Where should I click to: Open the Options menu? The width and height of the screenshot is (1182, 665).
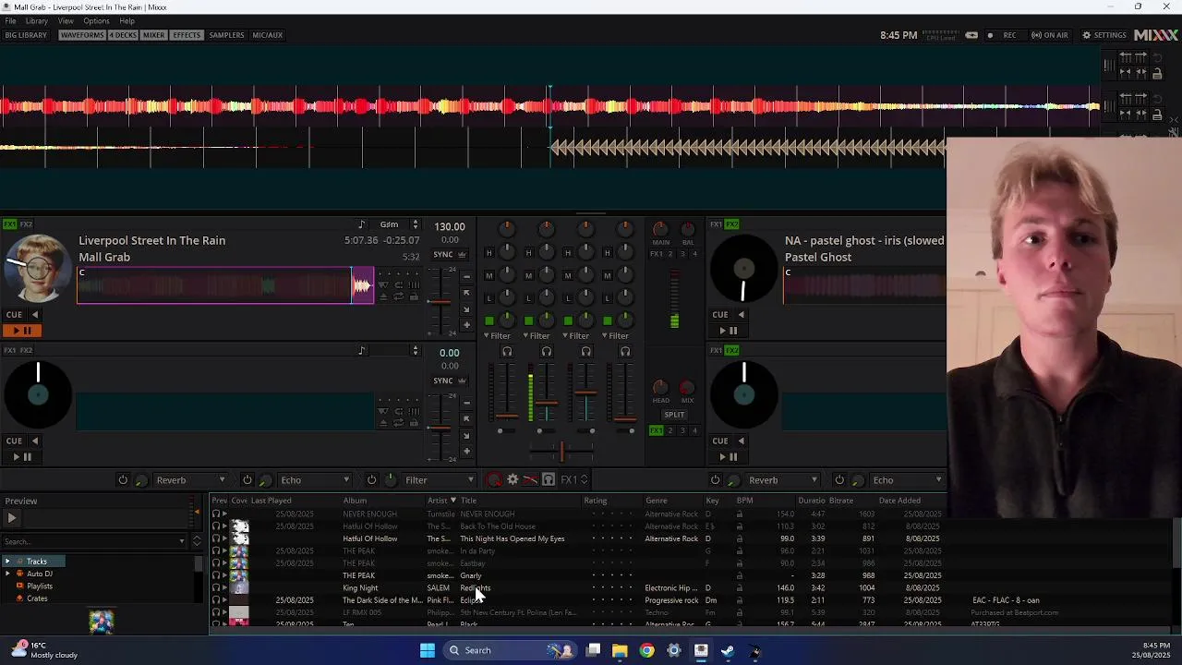(x=96, y=21)
